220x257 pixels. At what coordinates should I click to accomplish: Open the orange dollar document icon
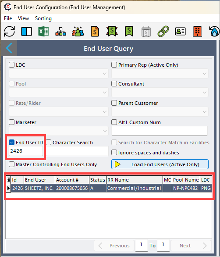coord(95,31)
